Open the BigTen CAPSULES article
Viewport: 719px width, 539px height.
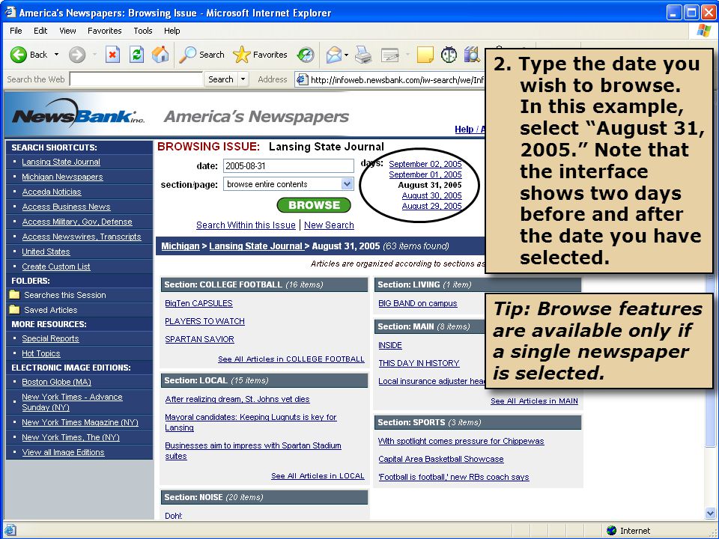[x=198, y=303]
